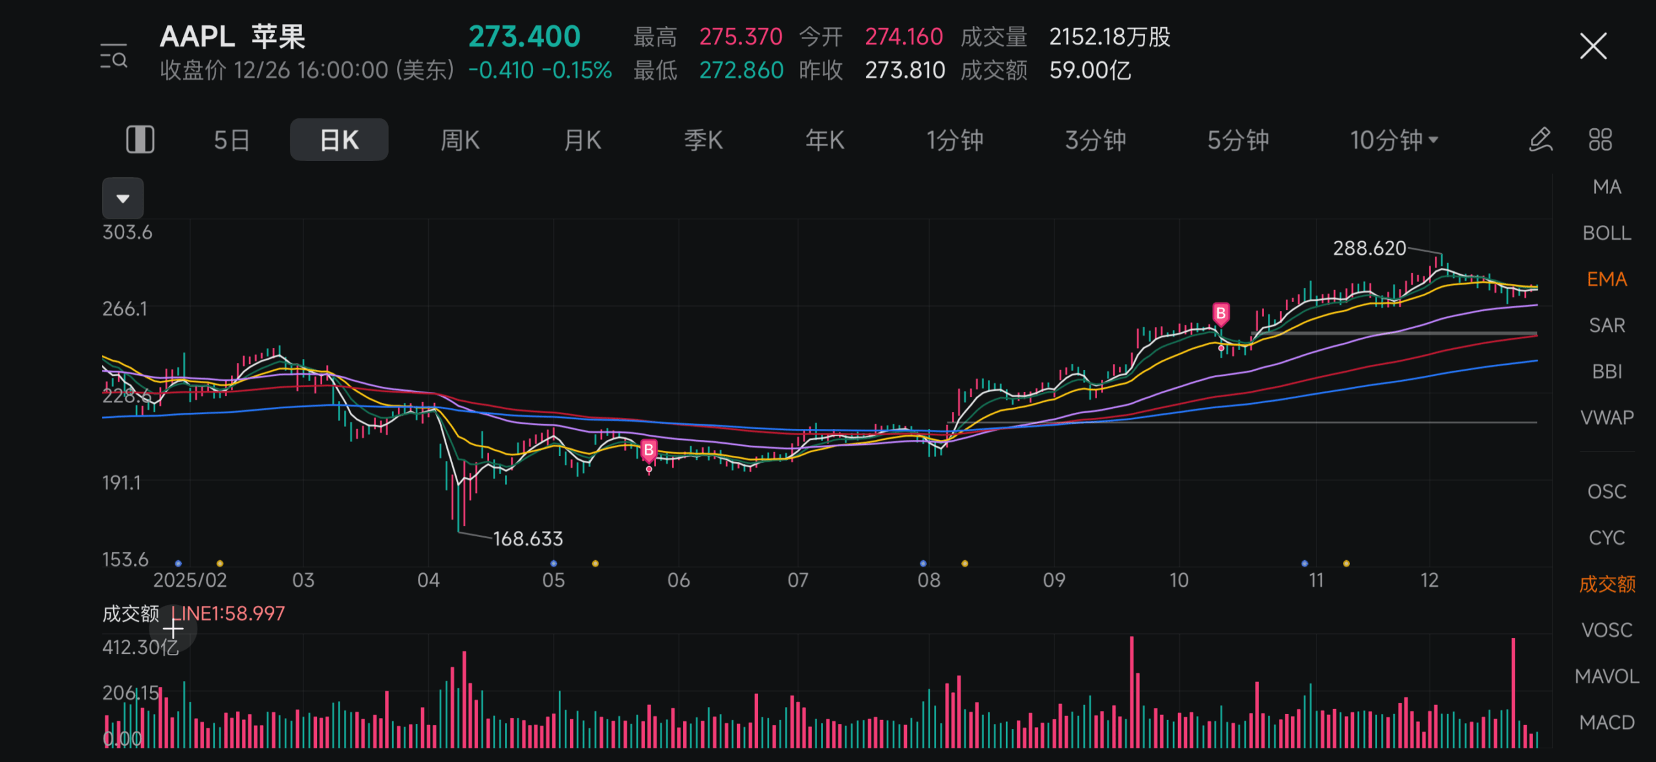Toggle the EMA indicator
The width and height of the screenshot is (1656, 762).
[1606, 279]
